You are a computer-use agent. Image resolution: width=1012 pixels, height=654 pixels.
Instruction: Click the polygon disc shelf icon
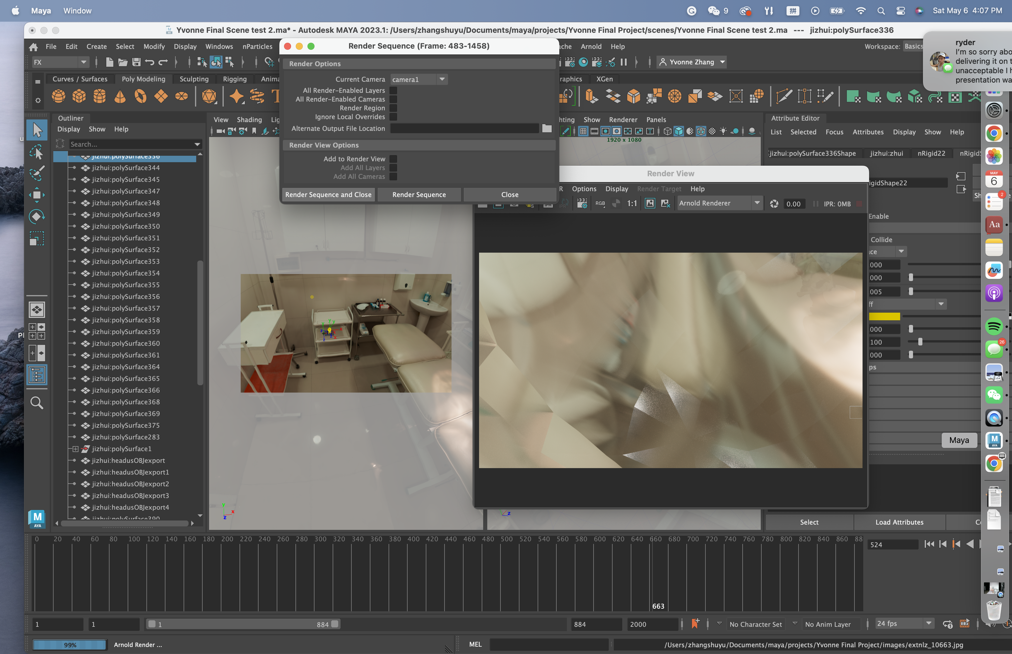182,96
